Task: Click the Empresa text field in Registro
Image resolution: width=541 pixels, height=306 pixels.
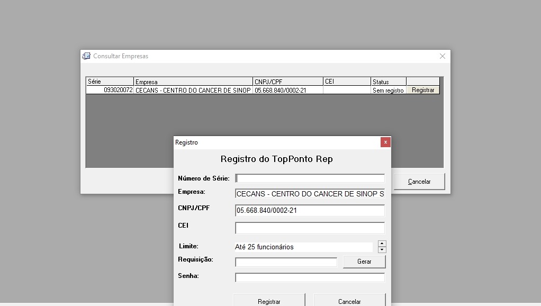Action: pyautogui.click(x=310, y=194)
